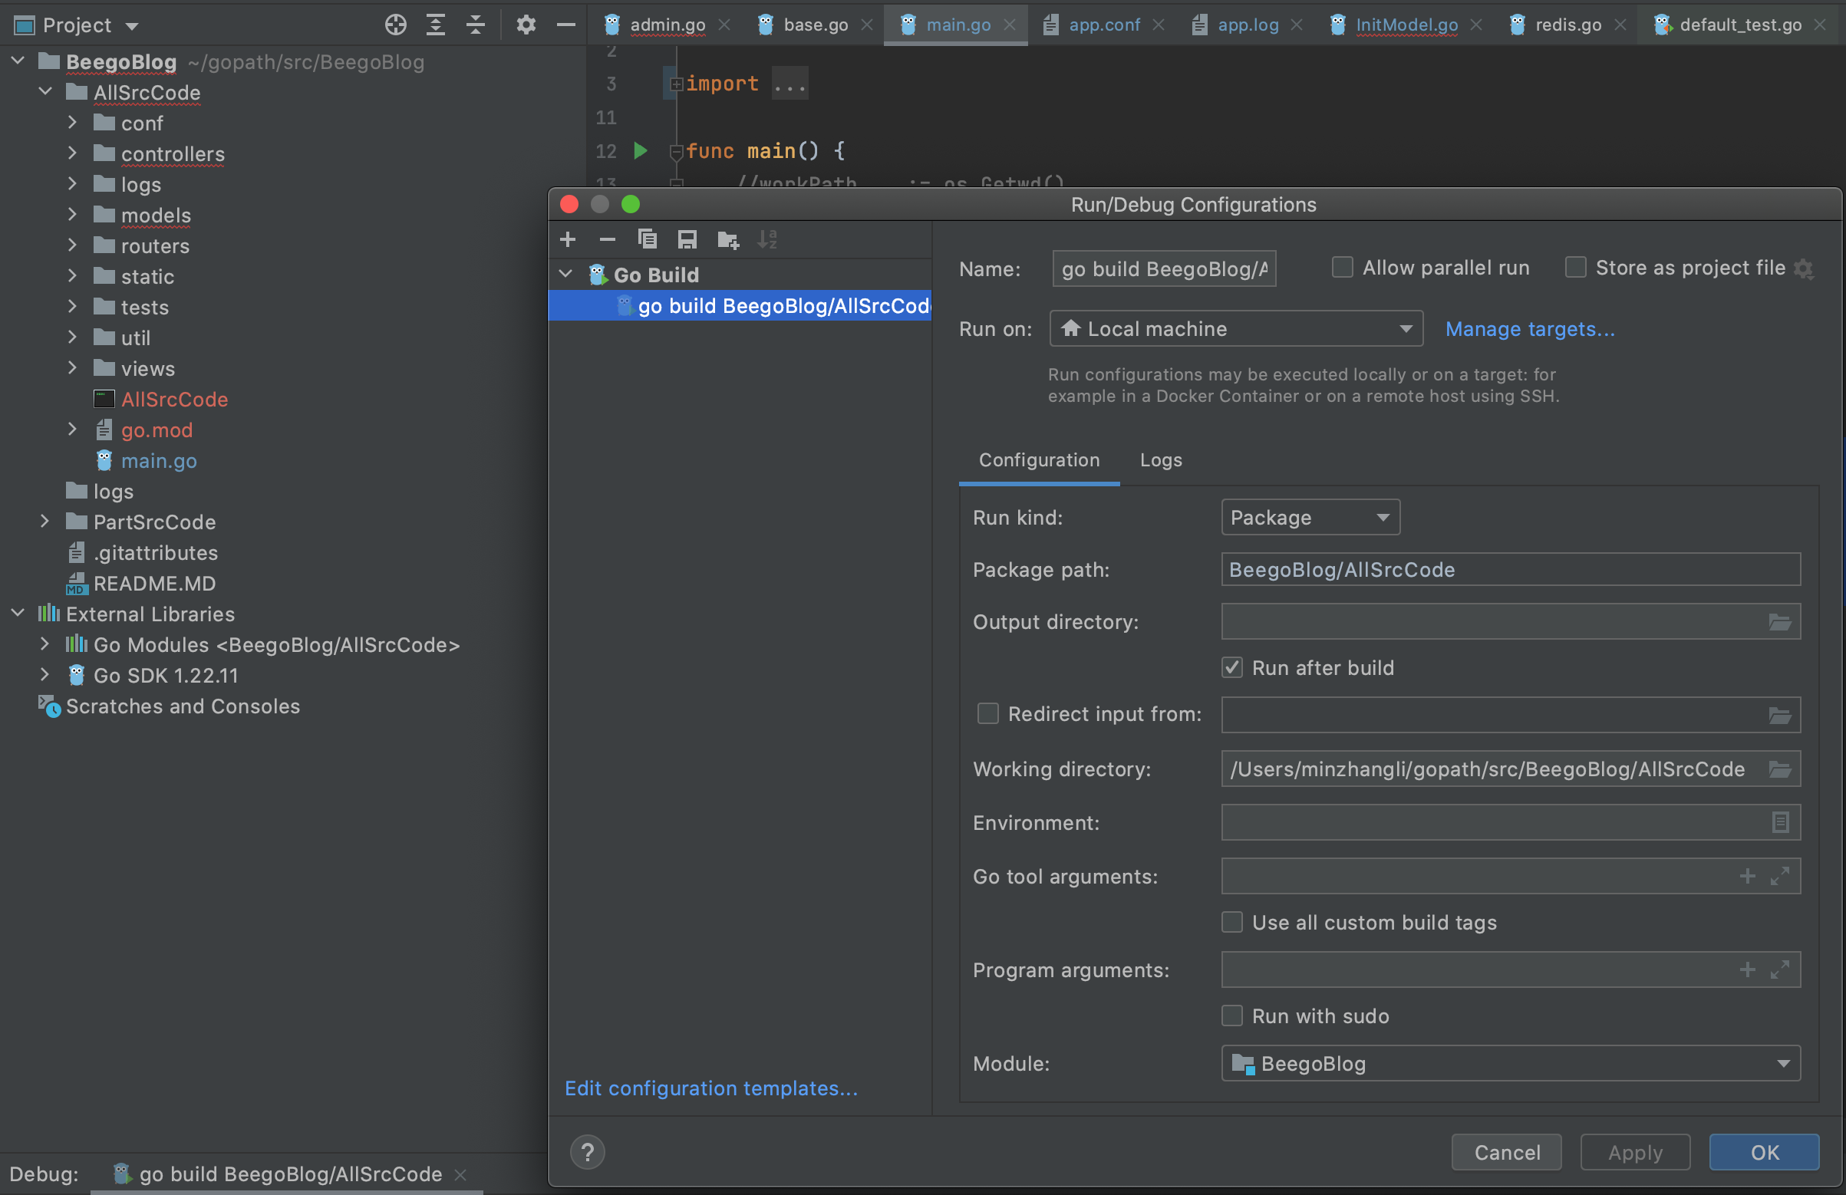The height and width of the screenshot is (1195, 1846).
Task: Insert macro in Program arguments
Action: coord(1747,969)
